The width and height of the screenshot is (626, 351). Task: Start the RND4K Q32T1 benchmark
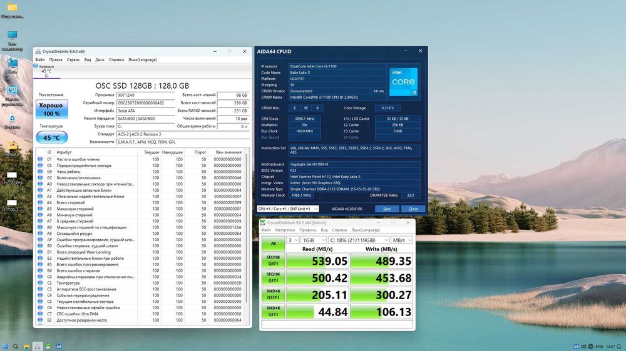click(273, 294)
